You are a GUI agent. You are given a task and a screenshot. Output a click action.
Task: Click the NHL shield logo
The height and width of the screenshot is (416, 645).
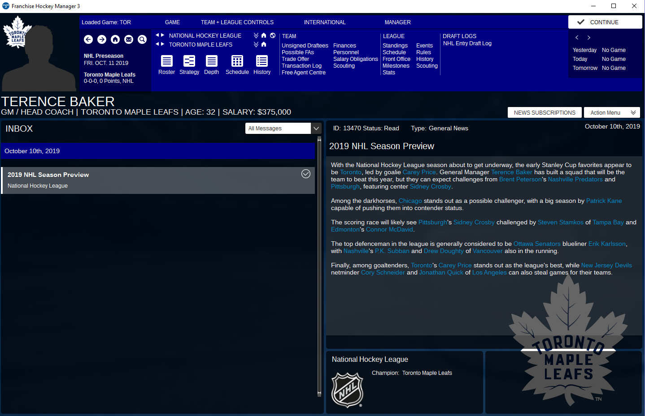click(x=347, y=390)
